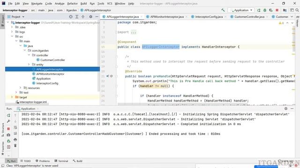Stop the running application (red square in toolbar)

[x=277, y=10]
